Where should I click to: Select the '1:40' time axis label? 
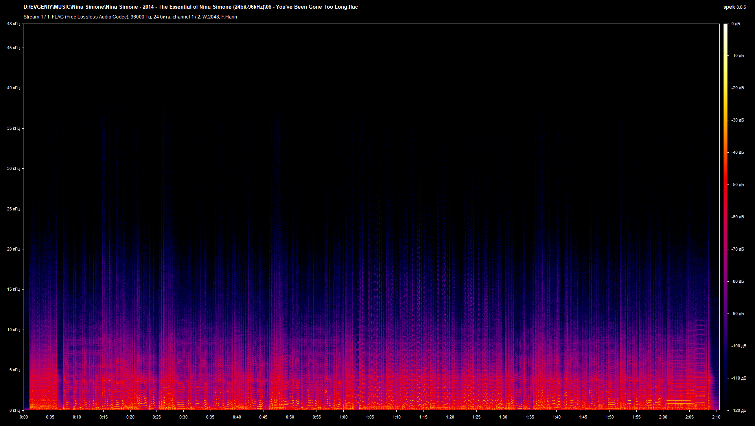556,417
